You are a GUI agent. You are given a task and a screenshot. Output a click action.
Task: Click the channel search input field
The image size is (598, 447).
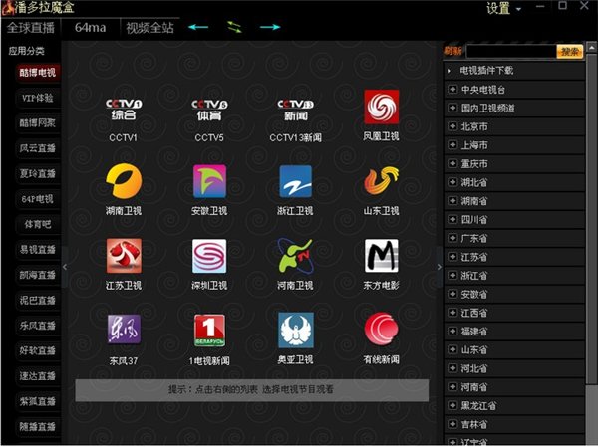[511, 52]
